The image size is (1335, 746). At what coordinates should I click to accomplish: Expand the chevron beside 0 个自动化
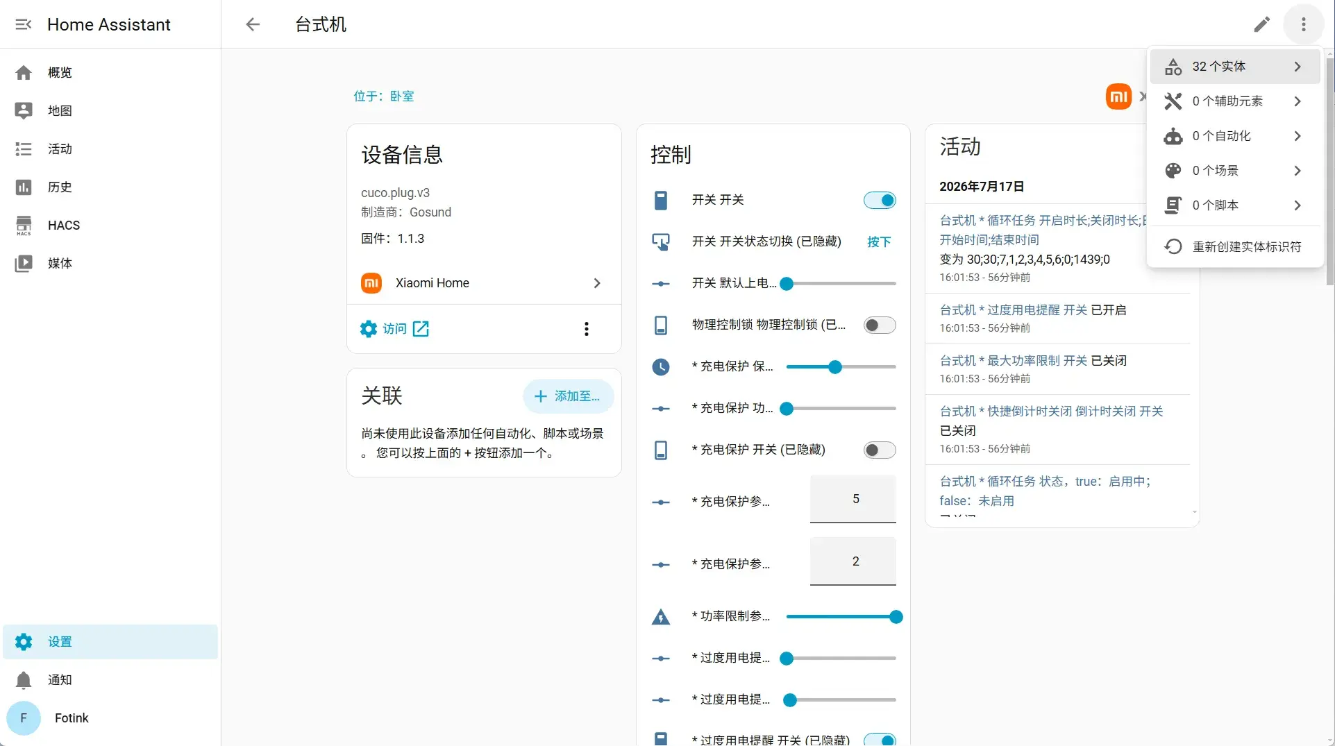(x=1298, y=136)
